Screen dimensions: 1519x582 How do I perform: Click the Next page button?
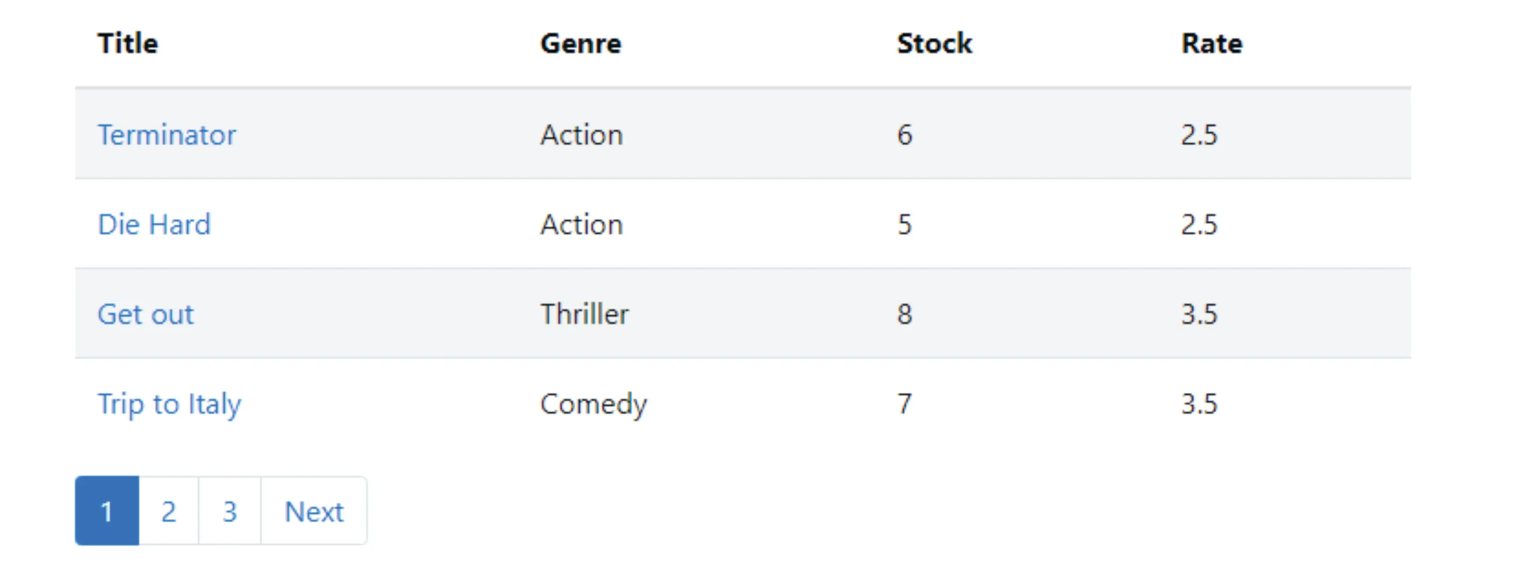tap(314, 511)
